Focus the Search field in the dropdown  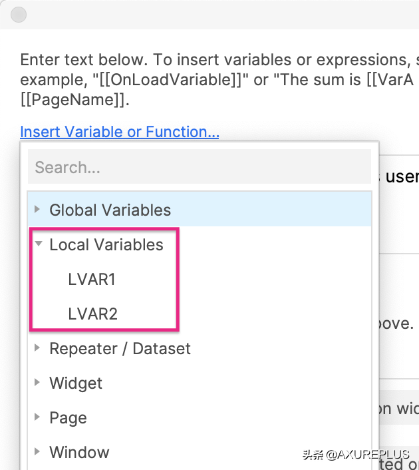pyautogui.click(x=199, y=167)
